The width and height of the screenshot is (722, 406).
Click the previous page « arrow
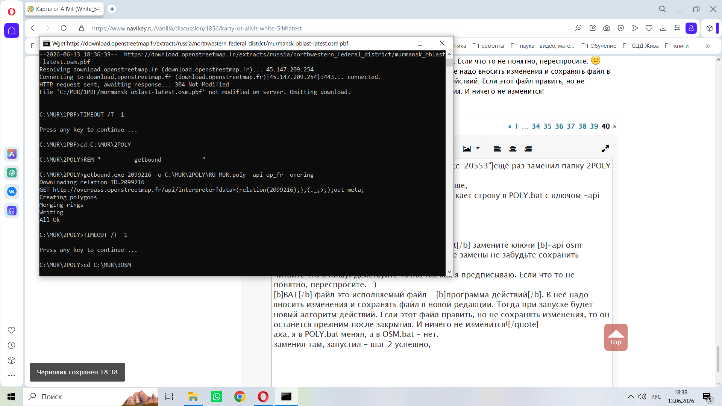click(x=510, y=126)
